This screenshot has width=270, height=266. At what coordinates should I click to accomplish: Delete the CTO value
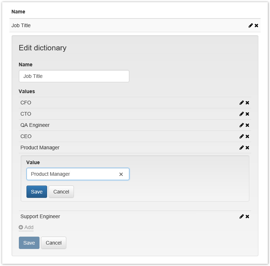tap(248, 114)
